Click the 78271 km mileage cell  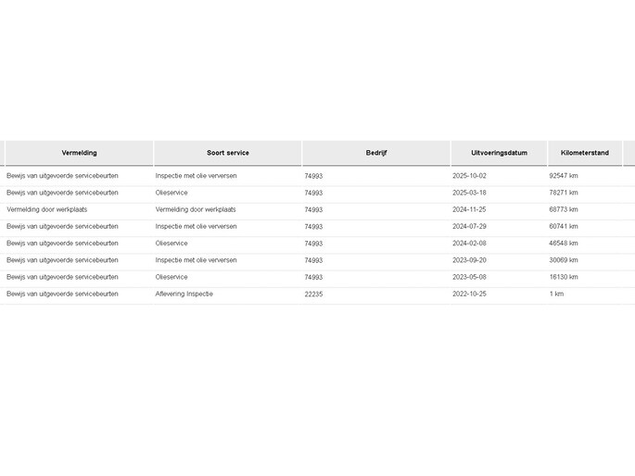tap(564, 193)
